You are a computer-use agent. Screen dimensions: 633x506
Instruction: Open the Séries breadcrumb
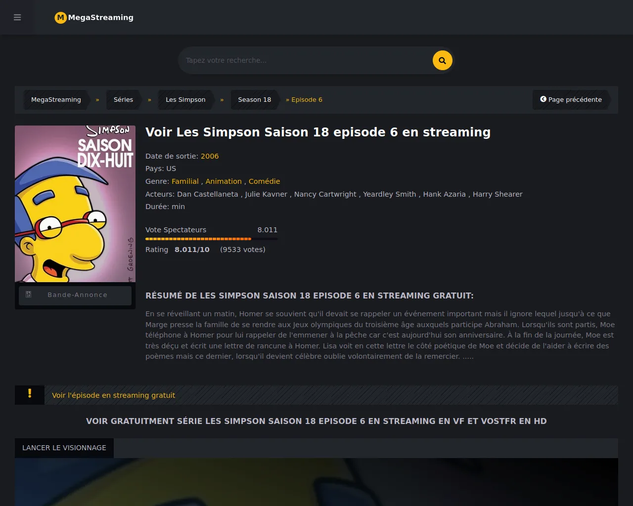click(x=124, y=100)
